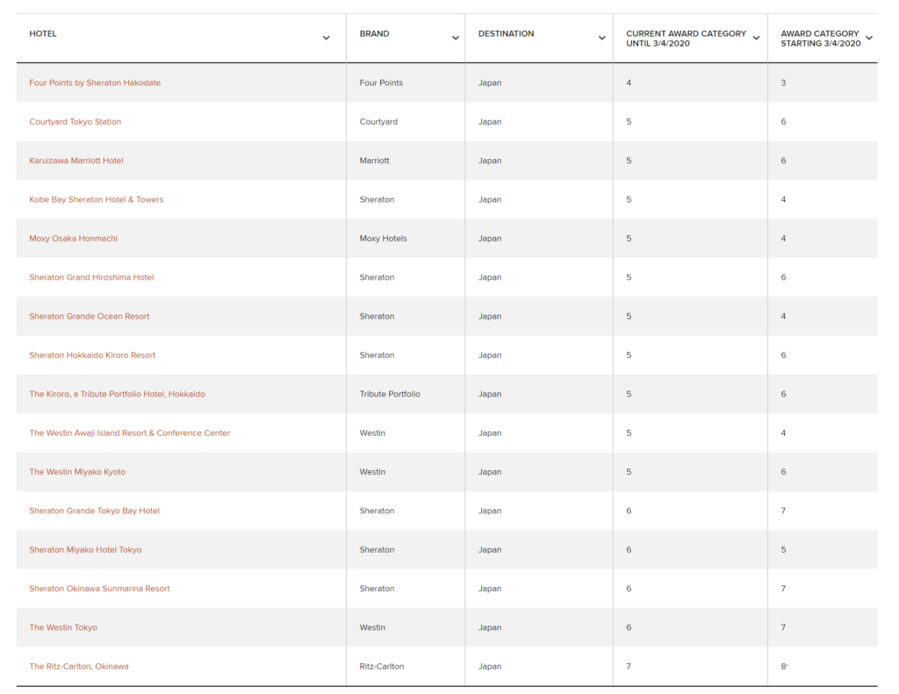Open The Westin Awaji Island Resort link
Image resolution: width=899 pixels, height=694 pixels.
pos(130,433)
